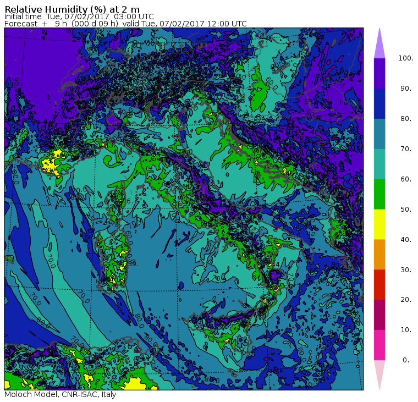
Task: Click the '40.' legend label
Action: pos(406,239)
